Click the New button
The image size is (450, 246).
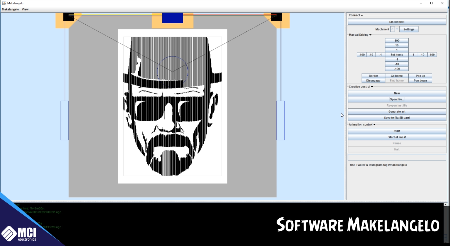pyautogui.click(x=397, y=93)
